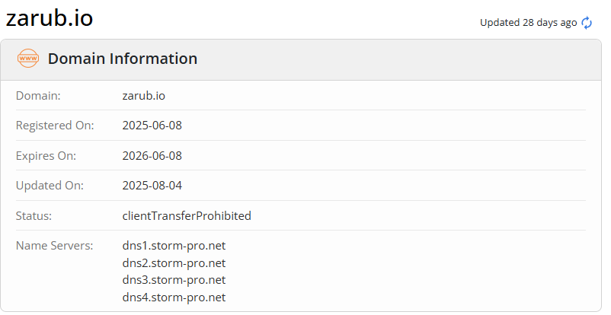Screen dimensions: 611x315
Task: Select name server dns4.storm-pro.net
Action: coord(174,297)
